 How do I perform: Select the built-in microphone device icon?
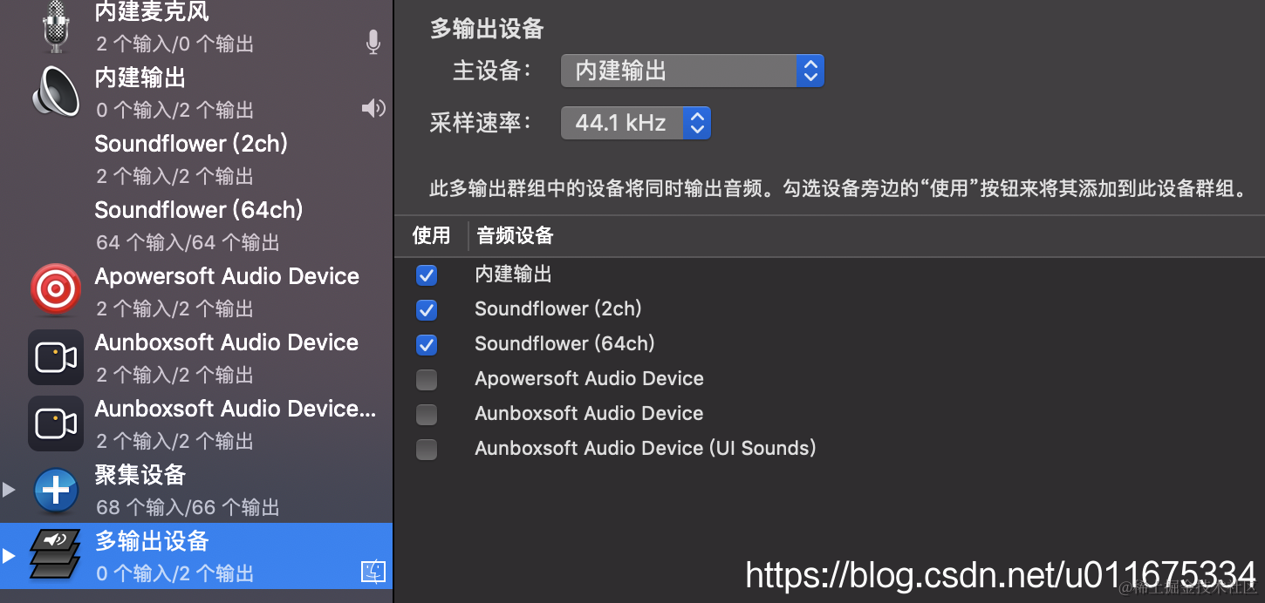(56, 24)
